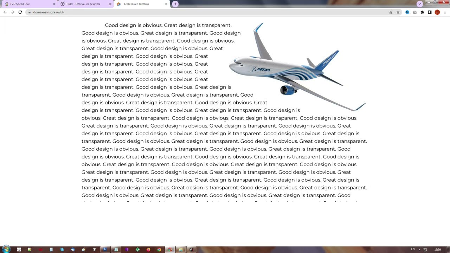The width and height of the screenshot is (450, 253).
Task: Click the Boeing airplane image
Action: 297,67
